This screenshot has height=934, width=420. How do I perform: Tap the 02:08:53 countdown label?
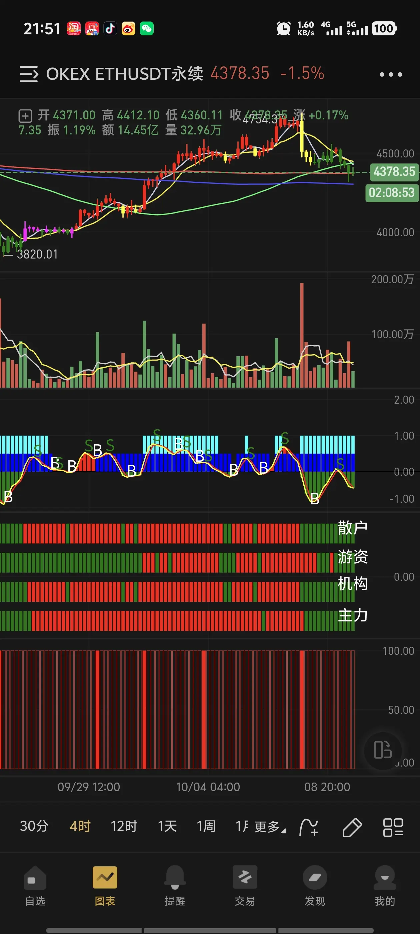click(x=392, y=193)
